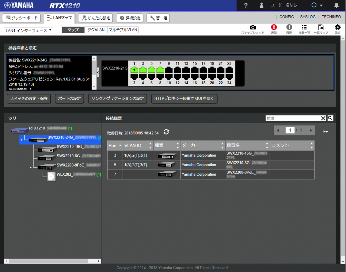
Task: Open the 一覧マップ map overview icon
Action: point(321,29)
